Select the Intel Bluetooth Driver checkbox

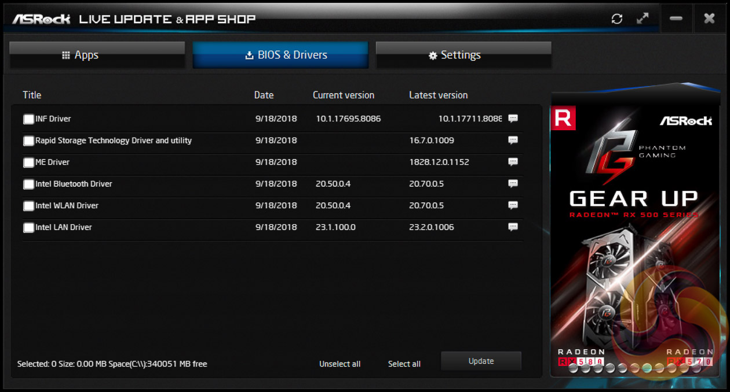tap(28, 184)
